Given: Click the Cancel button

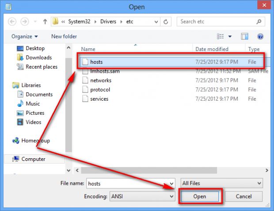Looking at the screenshot, I should click(x=244, y=196).
